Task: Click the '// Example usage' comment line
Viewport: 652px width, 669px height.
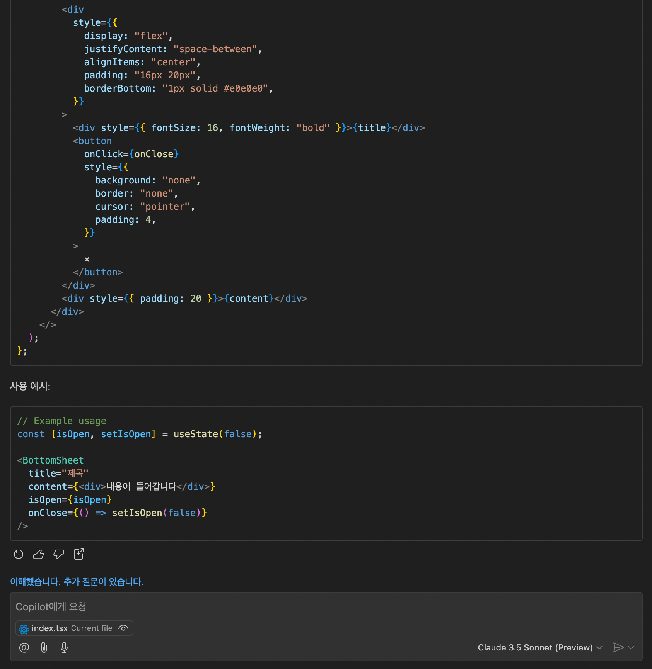Action: pyautogui.click(x=62, y=421)
